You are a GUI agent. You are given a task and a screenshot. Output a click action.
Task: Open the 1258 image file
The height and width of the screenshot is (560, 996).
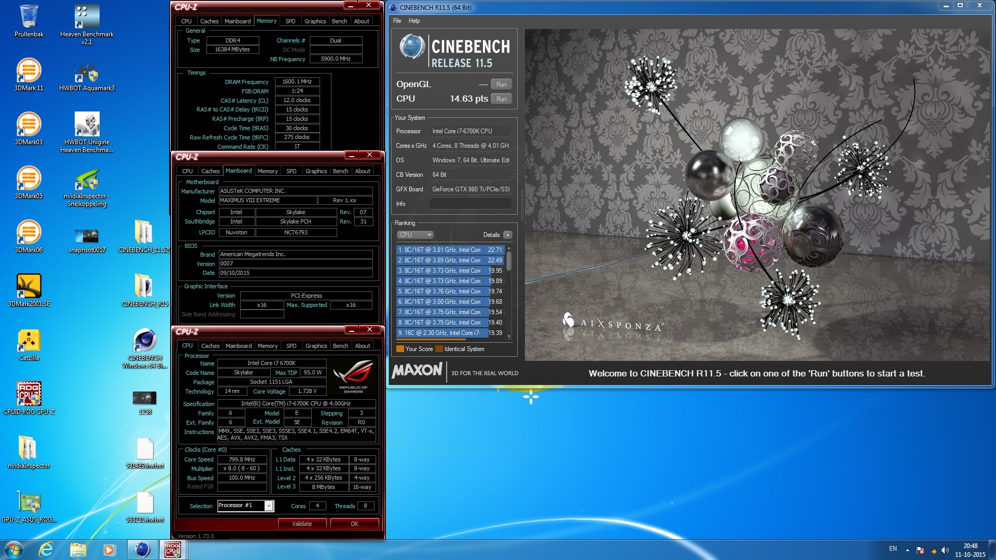pyautogui.click(x=145, y=402)
